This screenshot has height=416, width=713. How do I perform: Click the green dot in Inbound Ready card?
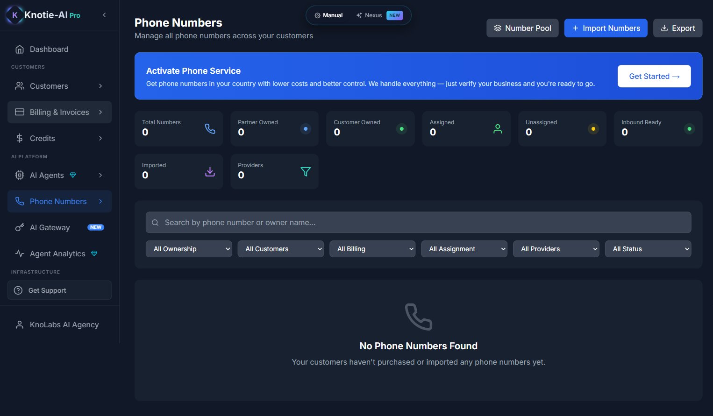click(689, 129)
